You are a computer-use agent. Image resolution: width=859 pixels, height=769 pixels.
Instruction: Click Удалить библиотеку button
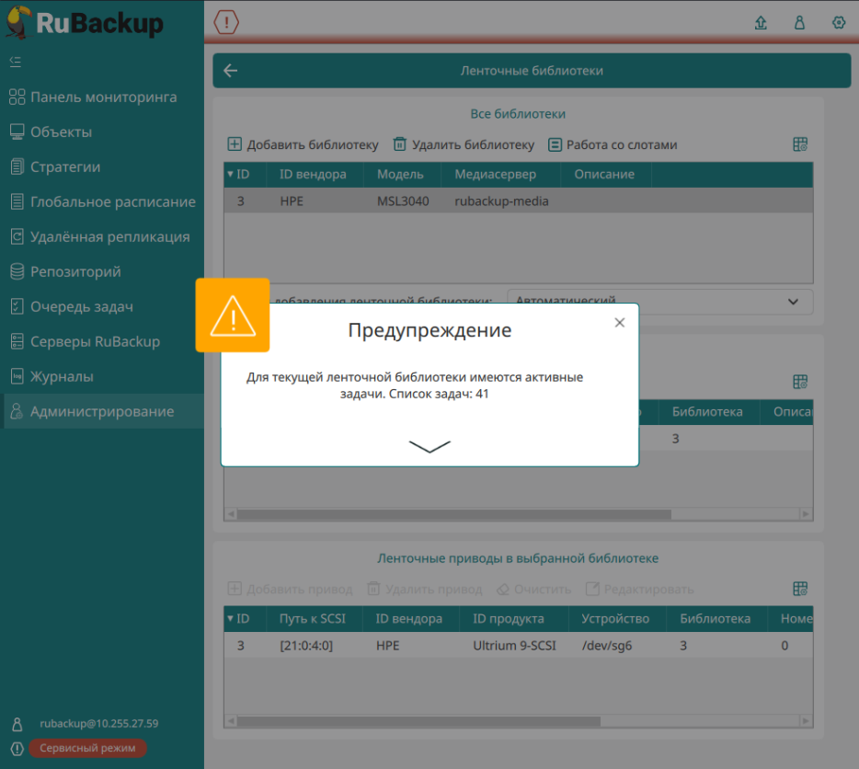coord(464,144)
